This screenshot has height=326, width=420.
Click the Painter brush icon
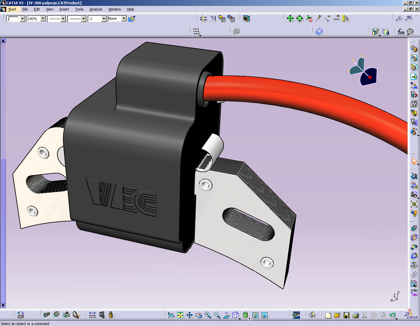pos(132,19)
